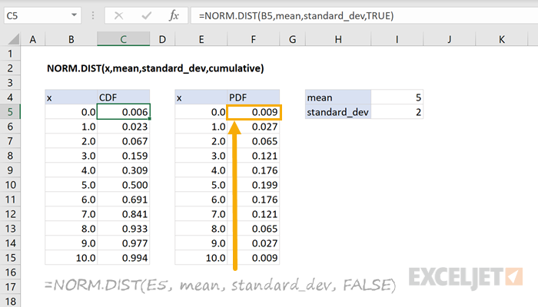The image size is (538, 307).
Task: Select row 2 header
Action: click(10, 68)
